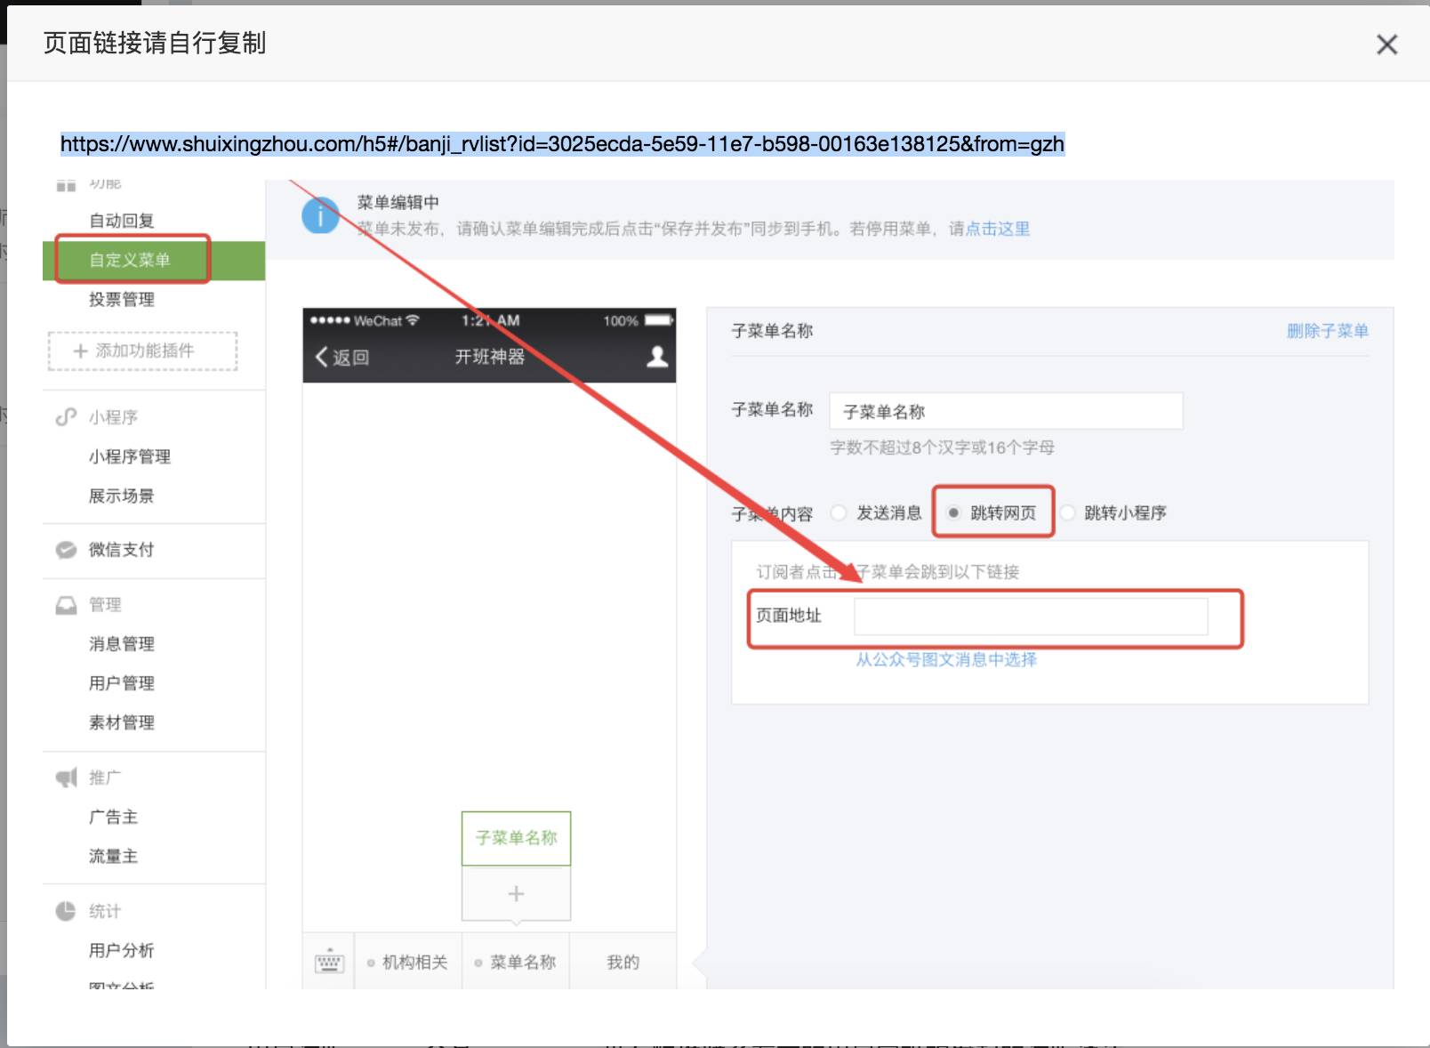
Task: Click the 开班神器 title in phone preview
Action: tap(490, 357)
